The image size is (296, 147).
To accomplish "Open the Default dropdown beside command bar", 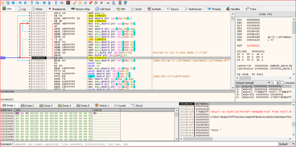I will (286, 144).
